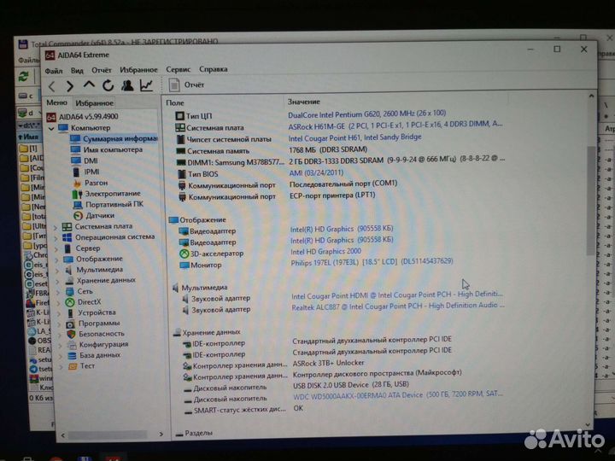Open the WDC WD5000AAKX disk link
The height and width of the screenshot is (461, 615).
pos(398,395)
